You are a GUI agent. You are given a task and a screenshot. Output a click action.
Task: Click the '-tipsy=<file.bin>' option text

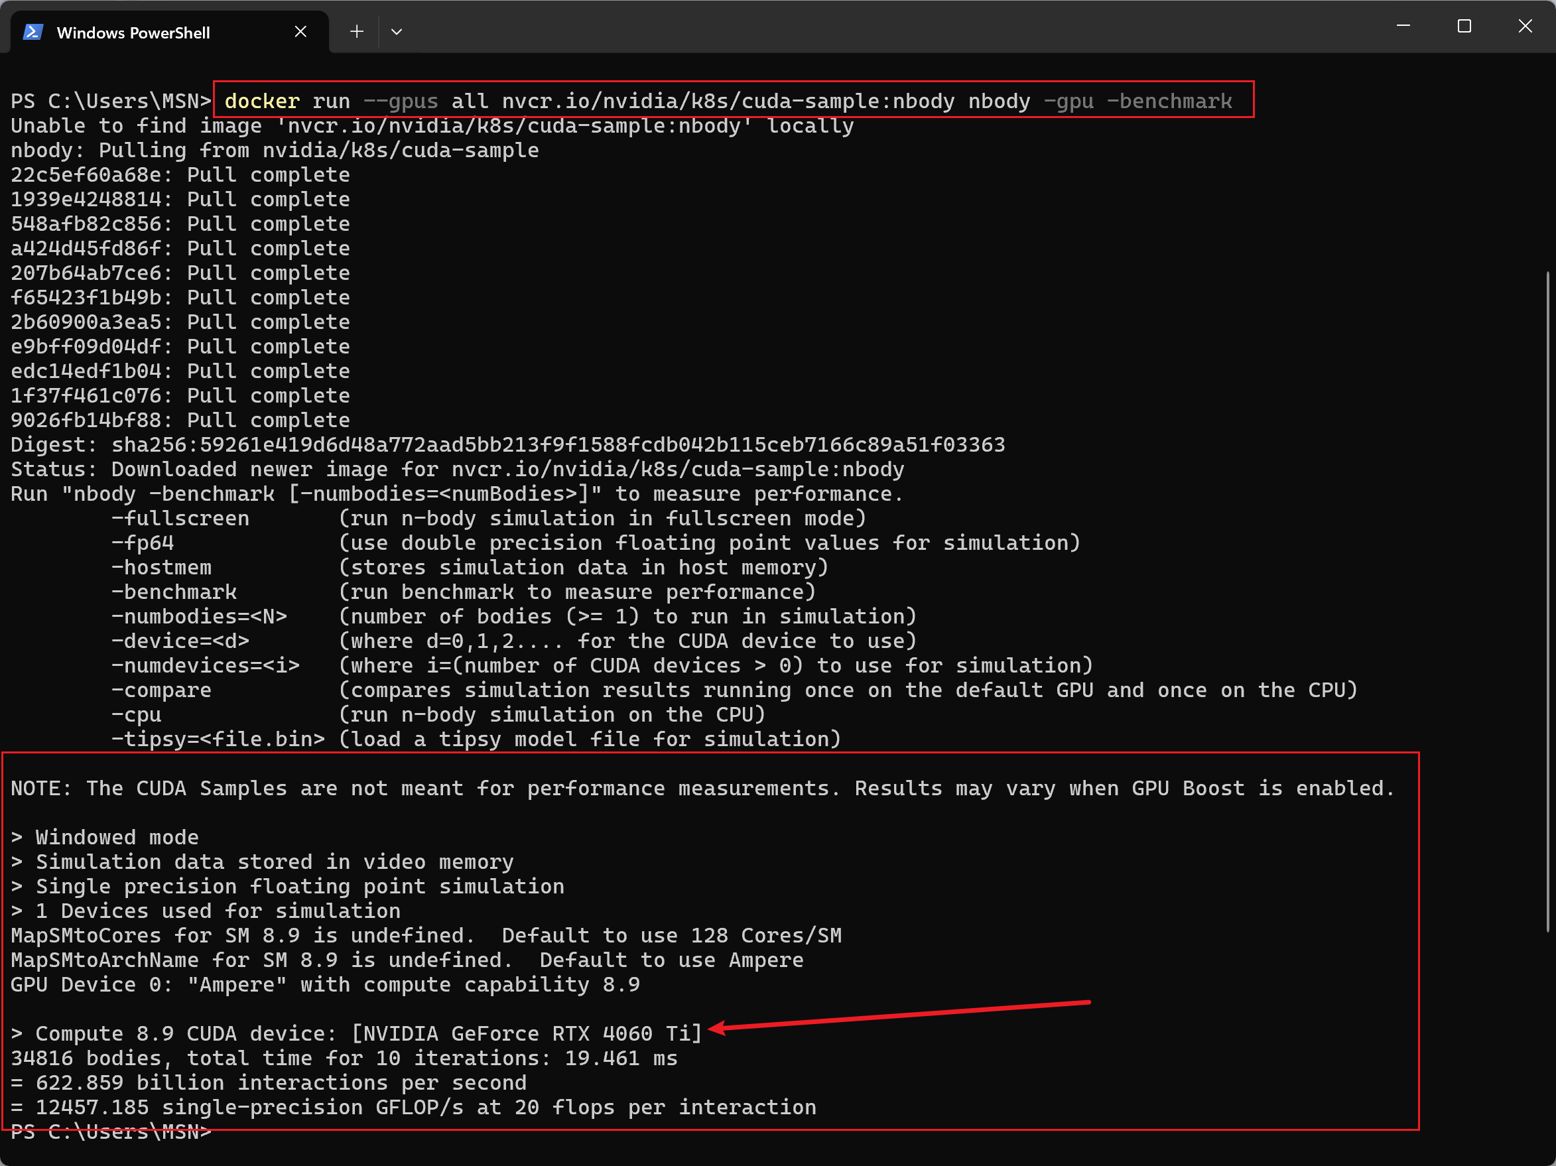[x=218, y=740]
